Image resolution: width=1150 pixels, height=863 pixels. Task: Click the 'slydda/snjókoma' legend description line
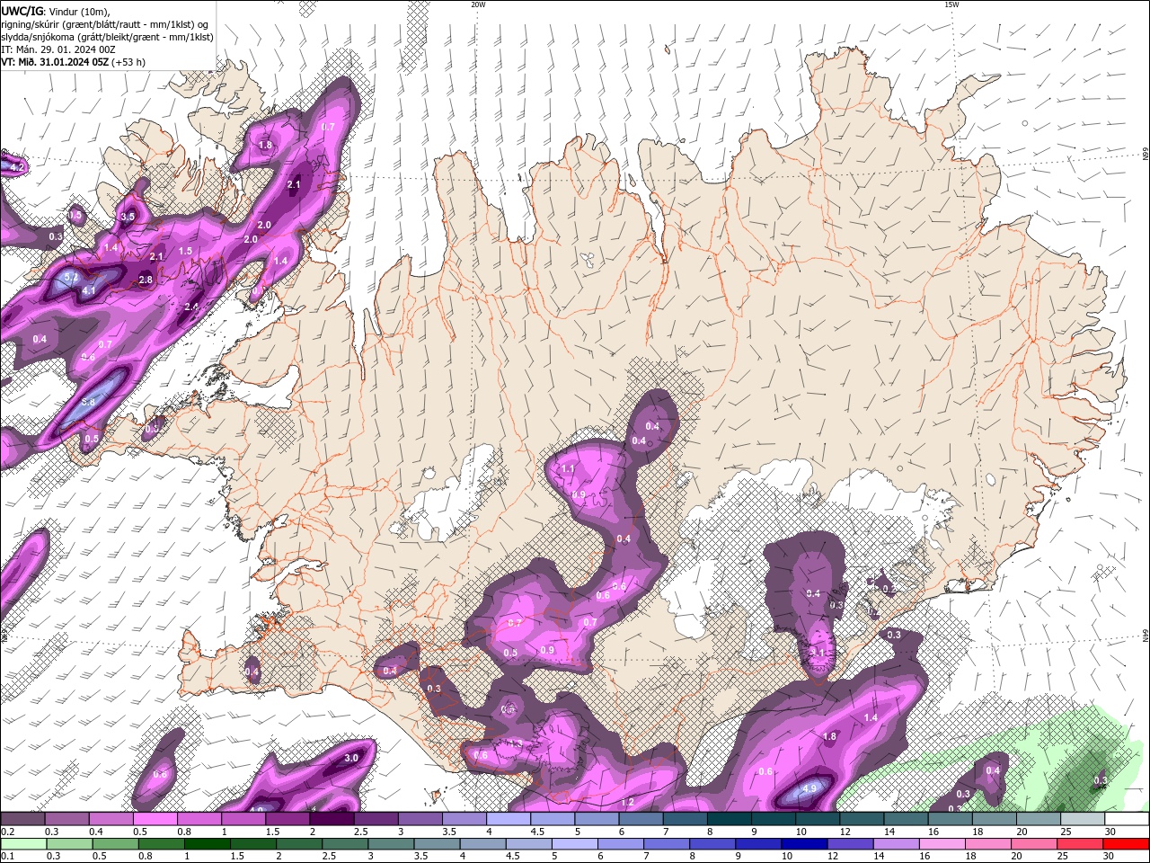coord(107,37)
